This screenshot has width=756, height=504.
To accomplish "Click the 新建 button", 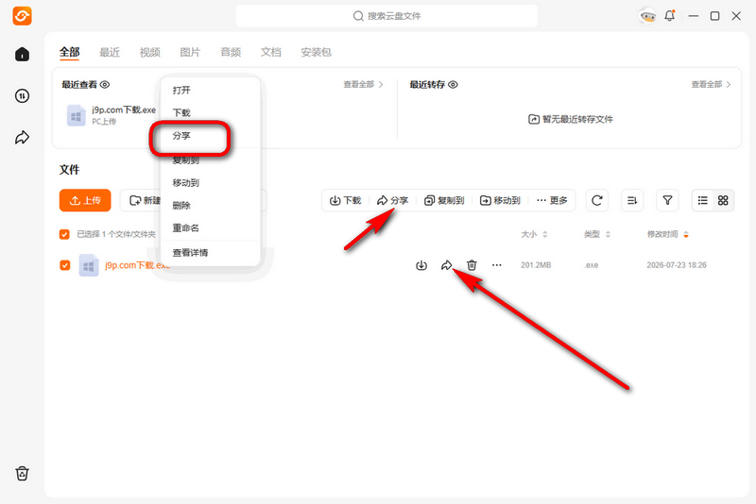I will pos(145,200).
